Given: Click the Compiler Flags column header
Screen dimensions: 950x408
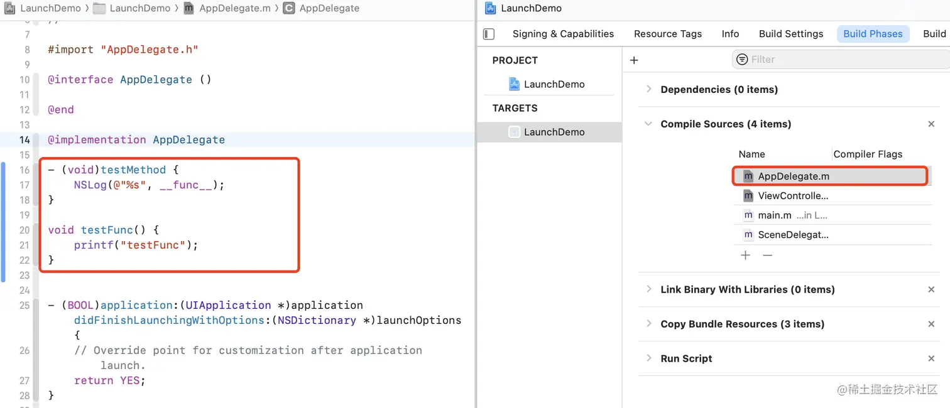Looking at the screenshot, I should point(868,154).
